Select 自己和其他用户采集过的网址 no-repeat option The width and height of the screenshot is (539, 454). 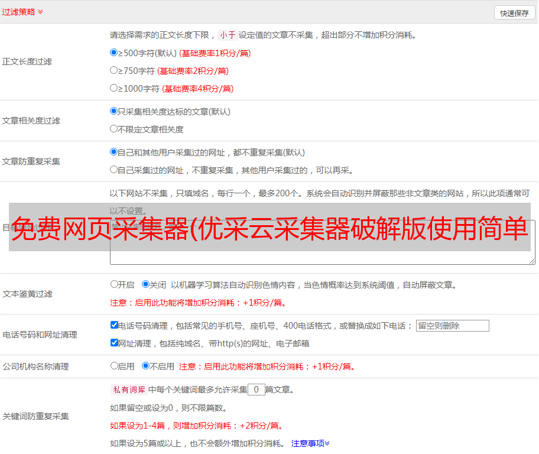pyautogui.click(x=114, y=152)
